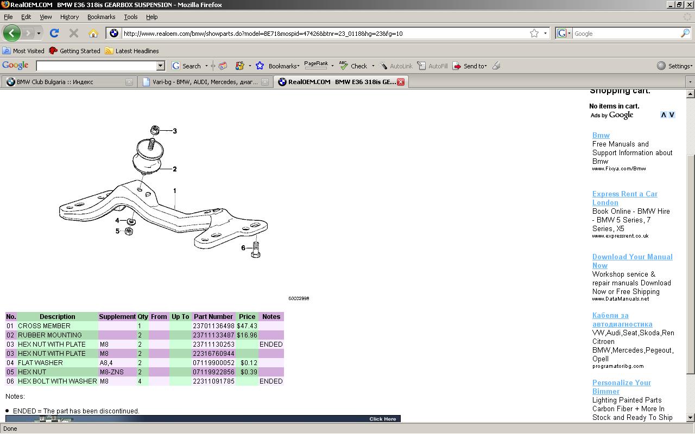Close the RealOEM.COM tab
Screen dimensions: 695x434
click(401, 82)
